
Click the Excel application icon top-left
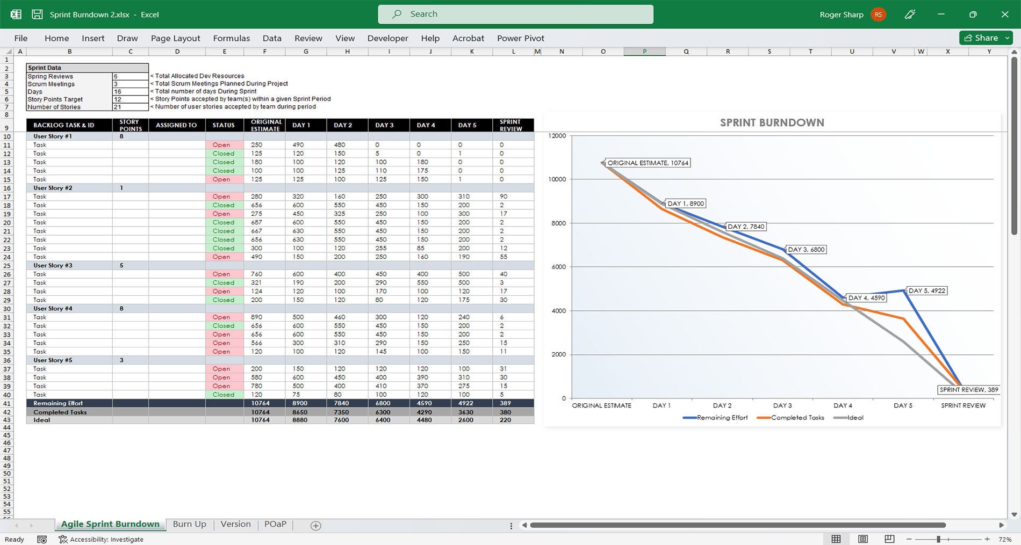click(x=16, y=14)
